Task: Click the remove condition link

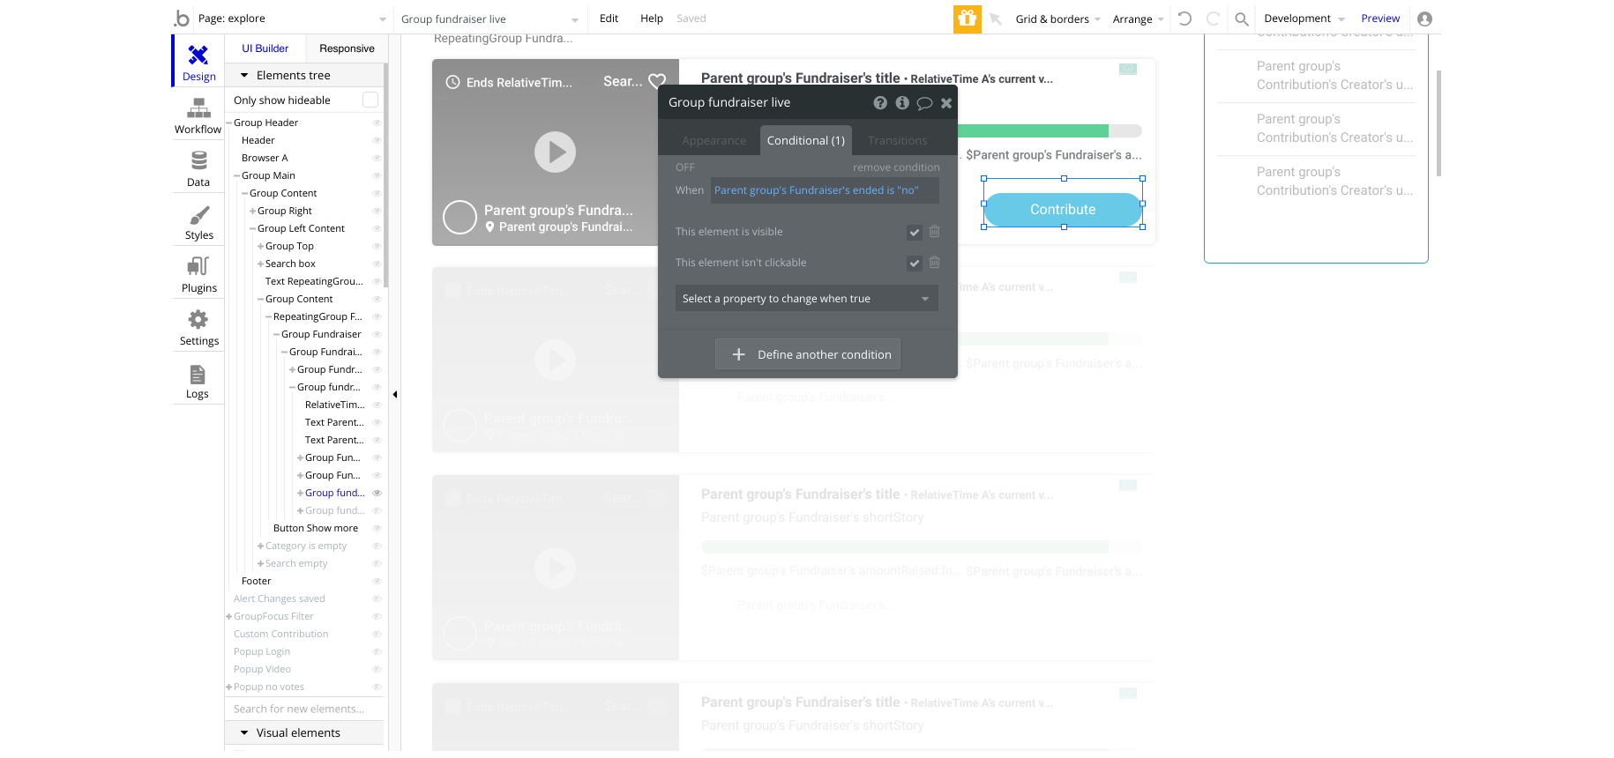Action: pos(896,167)
